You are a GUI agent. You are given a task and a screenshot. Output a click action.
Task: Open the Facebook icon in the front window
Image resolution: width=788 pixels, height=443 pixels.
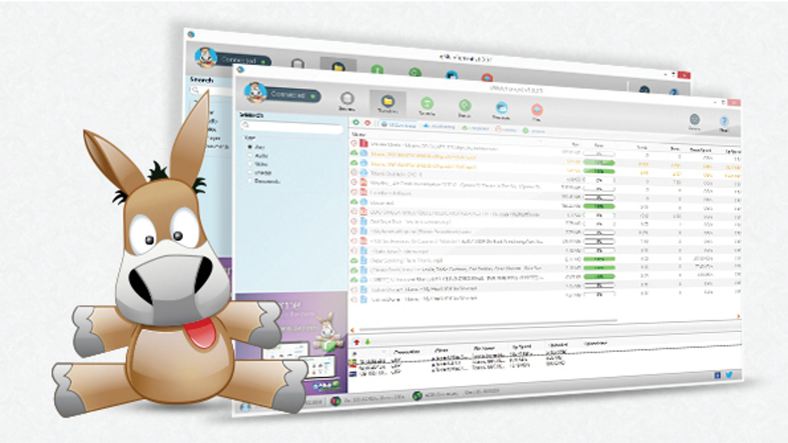718,374
